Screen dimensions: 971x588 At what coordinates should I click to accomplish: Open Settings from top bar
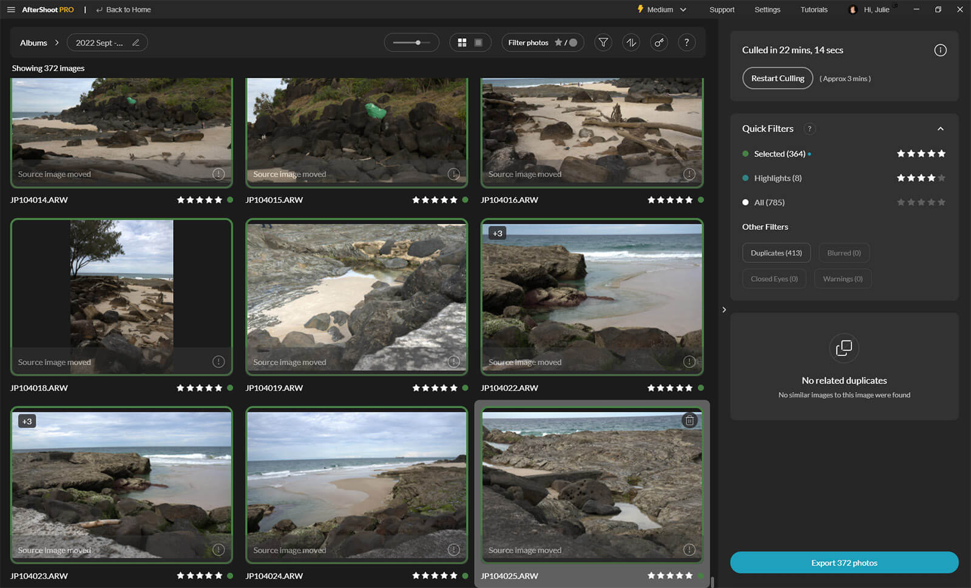[x=767, y=10]
